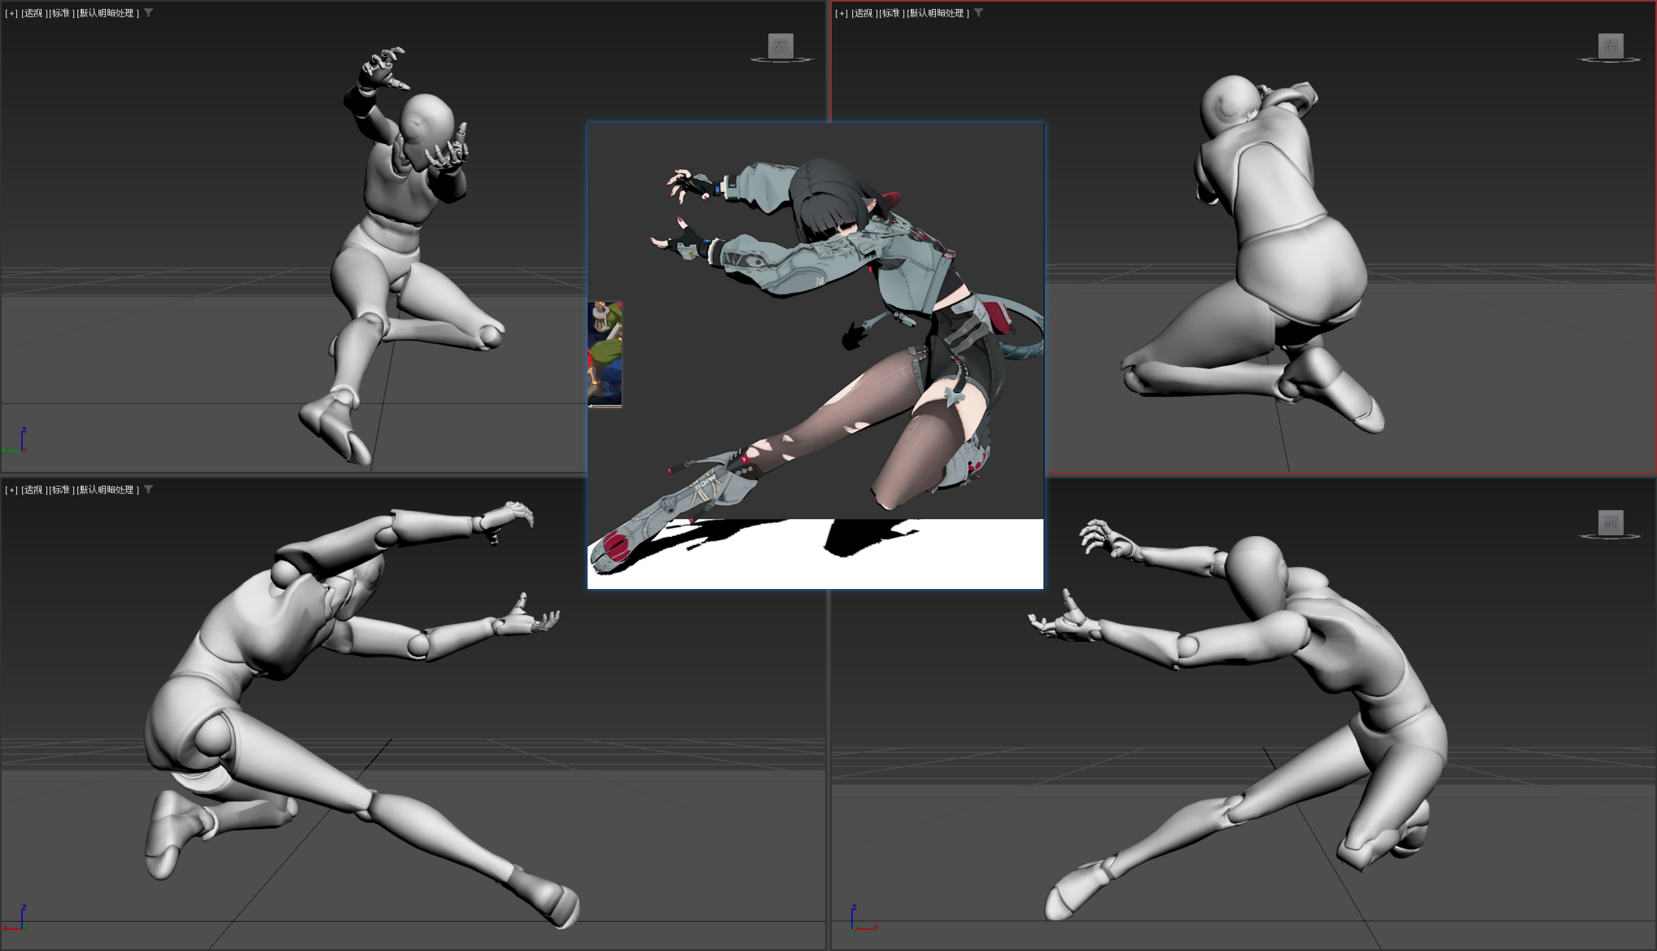Click the small colorful thumbnail beside the reference image
Image resolution: width=1657 pixels, height=951 pixels.
[605, 354]
